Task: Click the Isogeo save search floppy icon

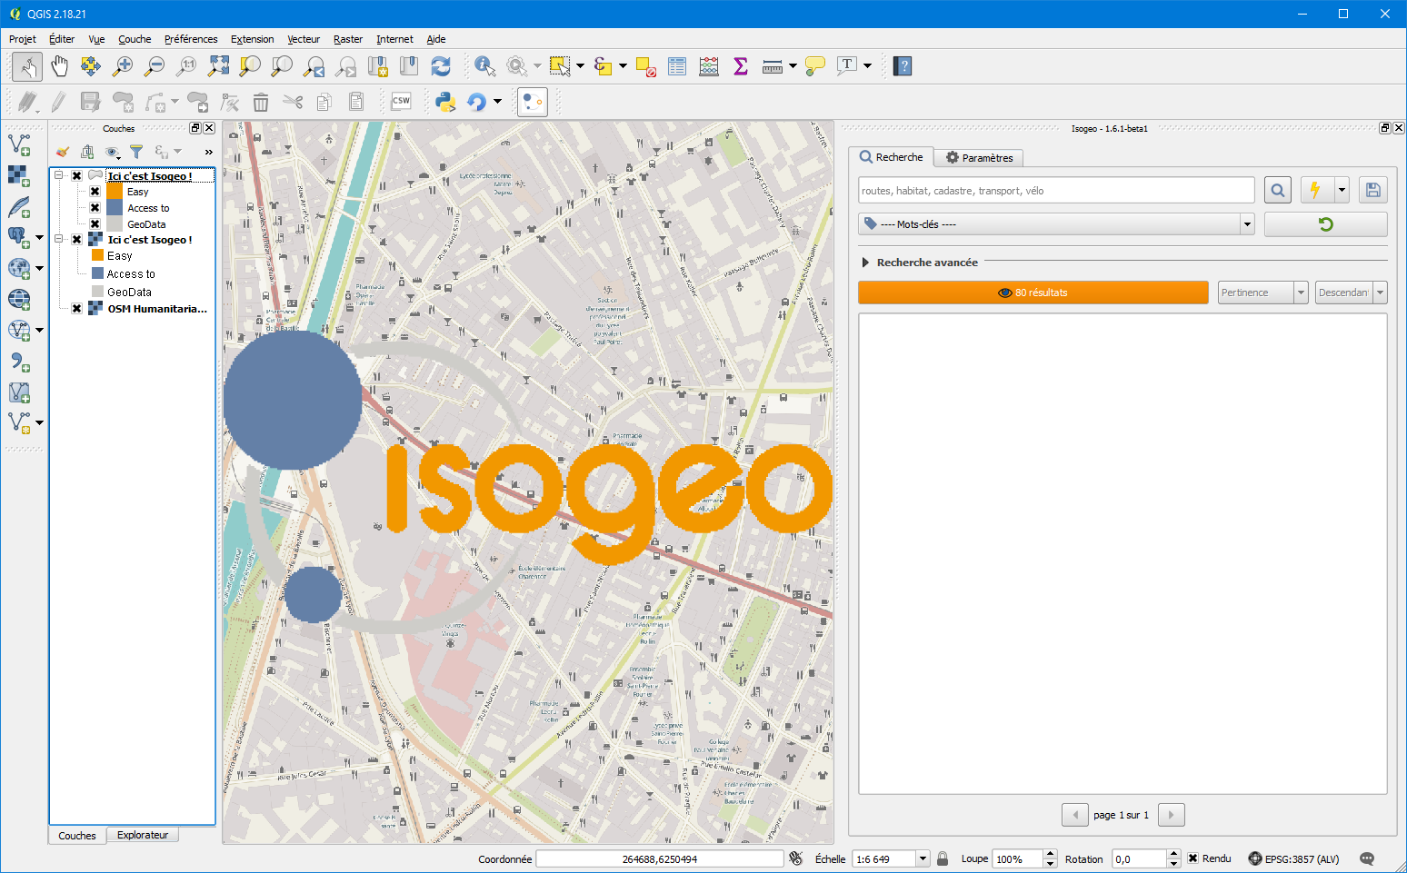Action: coord(1373,190)
